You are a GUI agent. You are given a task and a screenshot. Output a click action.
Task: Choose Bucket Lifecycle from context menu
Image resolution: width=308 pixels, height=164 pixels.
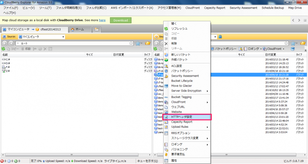pos(188,81)
